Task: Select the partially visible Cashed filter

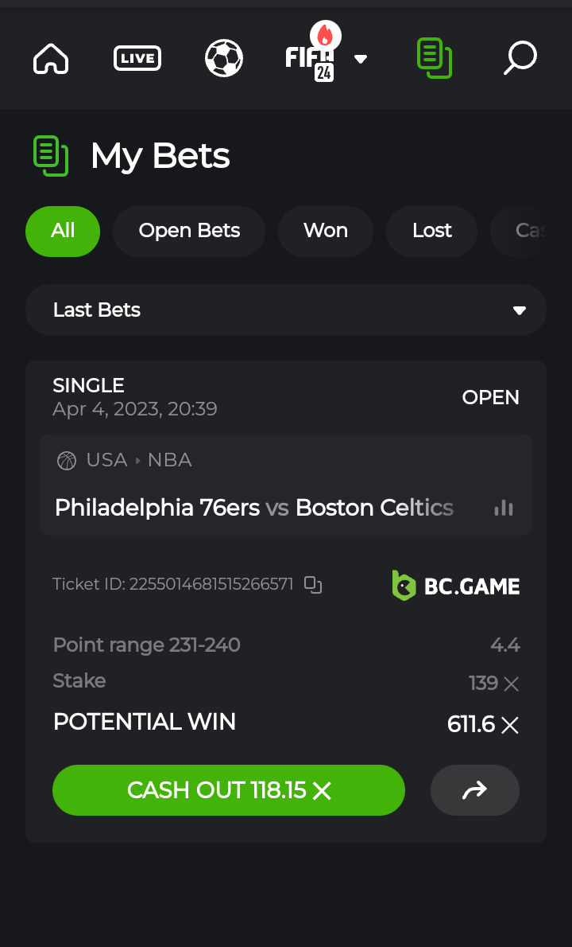Action: 528,231
